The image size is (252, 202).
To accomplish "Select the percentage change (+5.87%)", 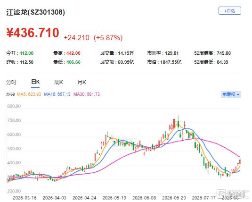I will [108, 38].
